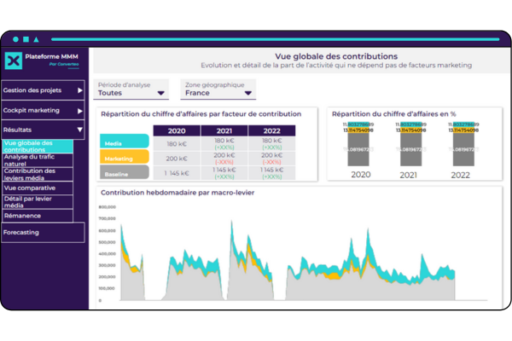Click the triangle icon in top bar
Viewport: 512px width, 341px height.
pyautogui.click(x=38, y=39)
